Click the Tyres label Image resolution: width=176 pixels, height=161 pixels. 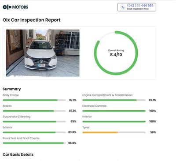coord(86,127)
